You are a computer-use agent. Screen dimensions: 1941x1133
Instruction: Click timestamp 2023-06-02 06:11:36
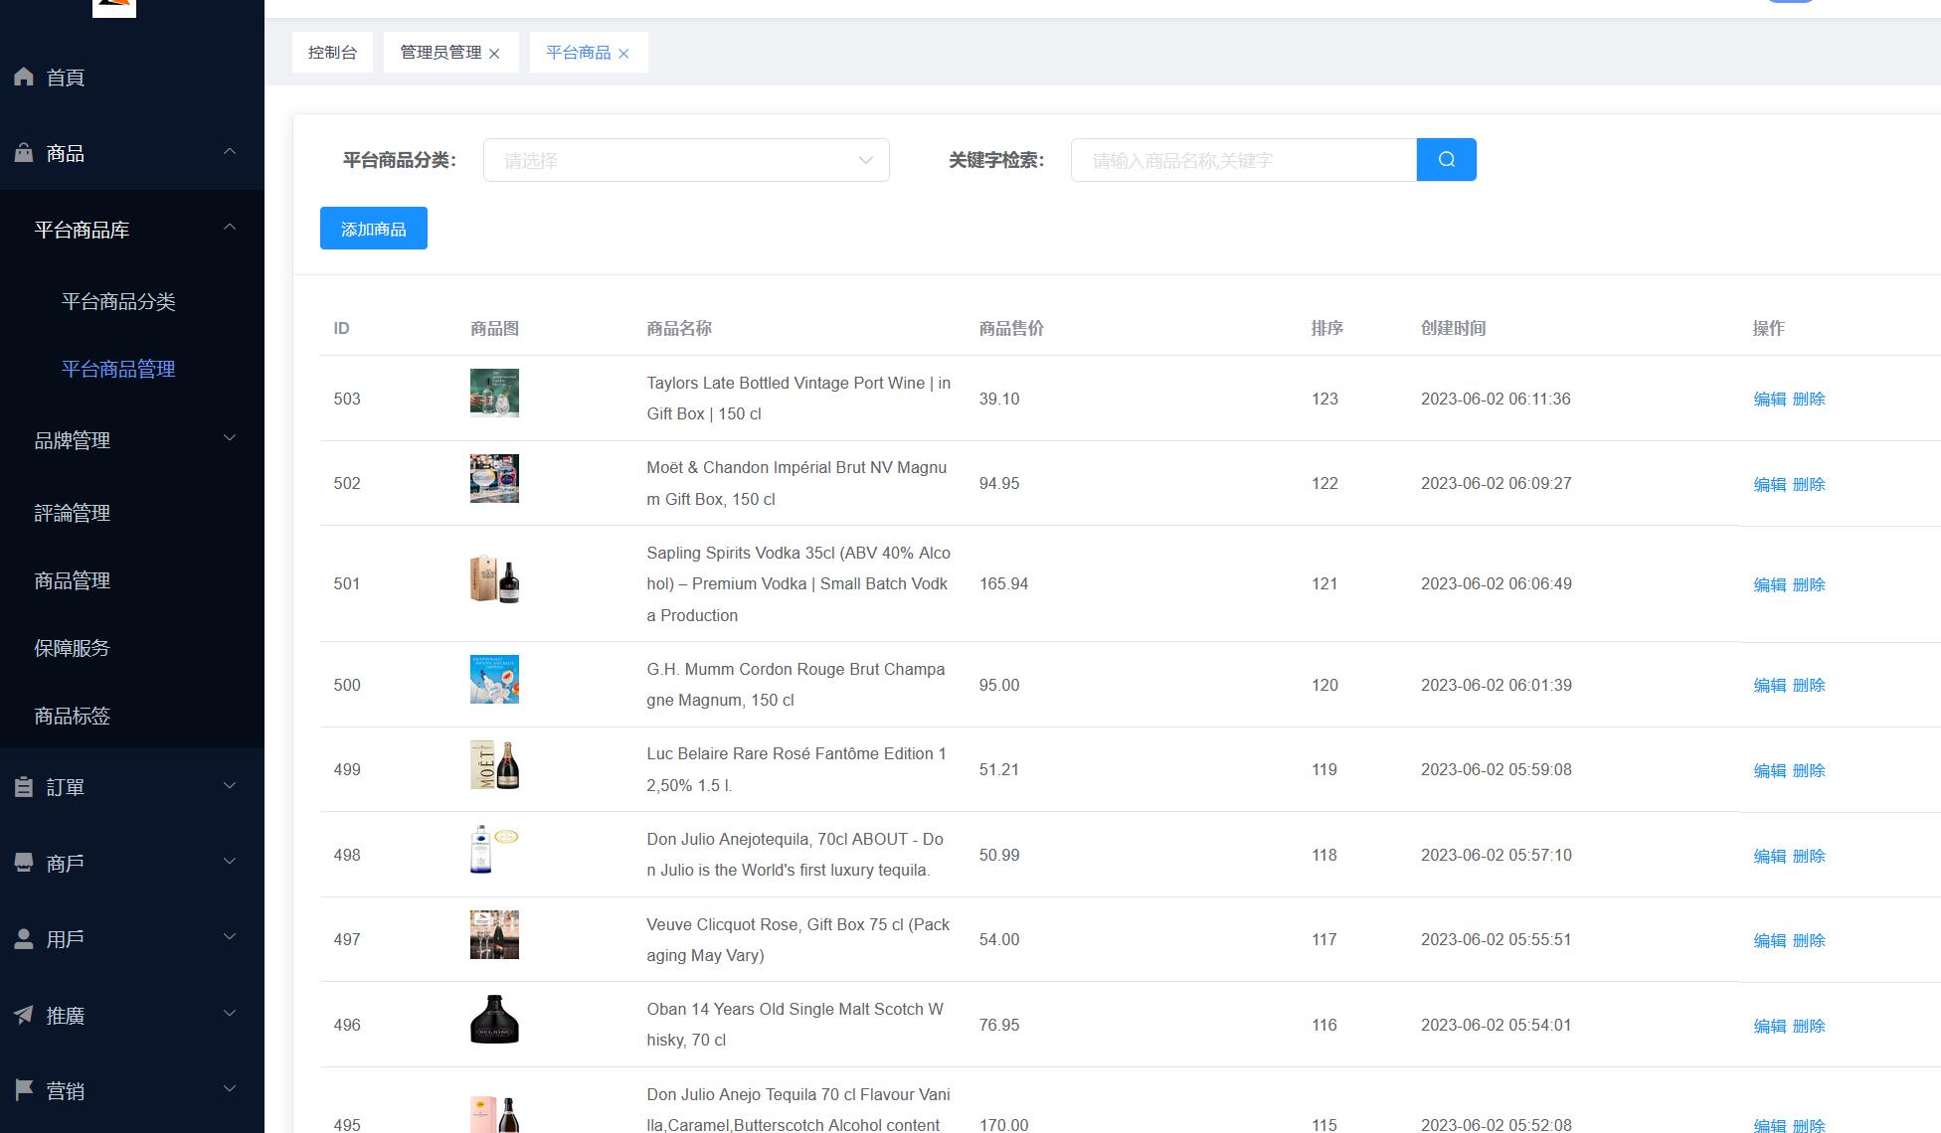pos(1496,399)
